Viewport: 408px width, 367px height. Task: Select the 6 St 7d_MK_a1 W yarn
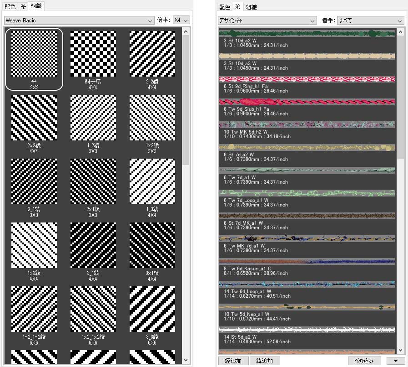pyautogui.click(x=307, y=222)
